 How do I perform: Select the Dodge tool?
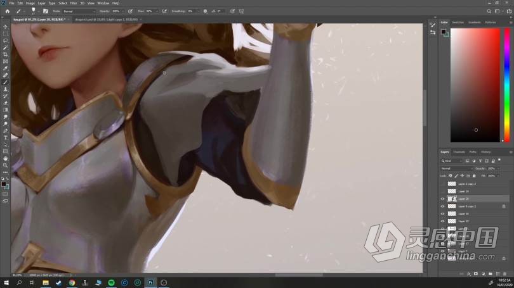(x=5, y=124)
